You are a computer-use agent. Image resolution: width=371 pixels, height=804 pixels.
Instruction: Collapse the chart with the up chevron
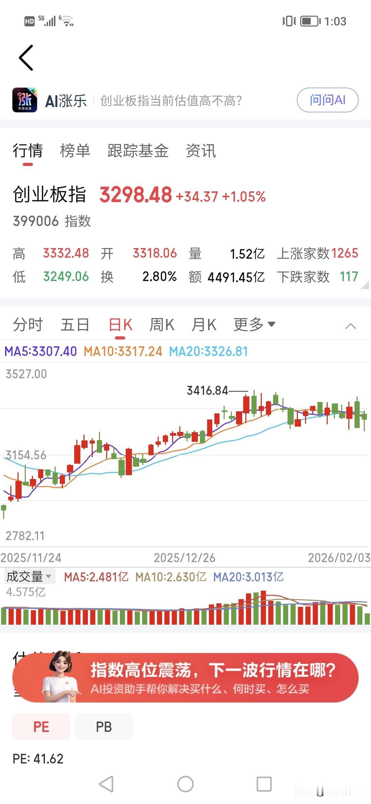(x=350, y=326)
